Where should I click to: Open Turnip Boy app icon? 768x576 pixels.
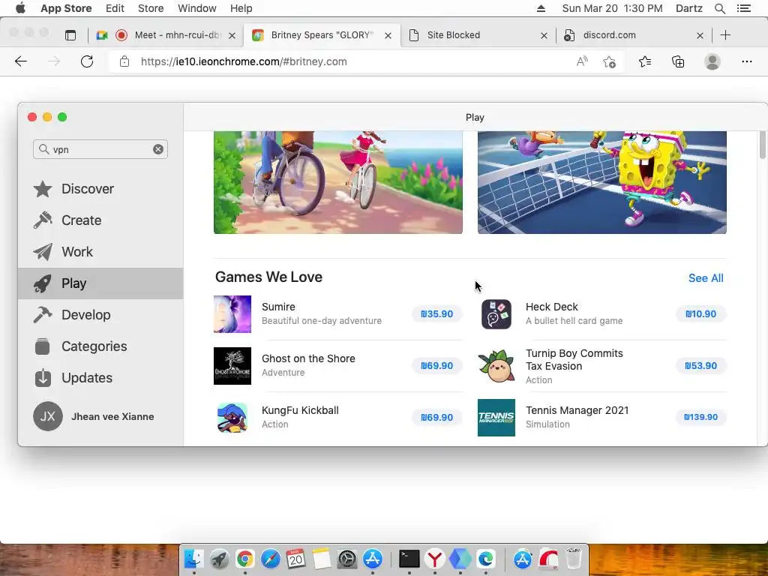click(496, 366)
